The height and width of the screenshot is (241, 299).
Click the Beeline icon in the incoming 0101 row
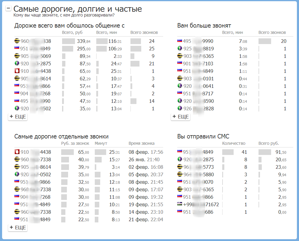tap(180, 78)
